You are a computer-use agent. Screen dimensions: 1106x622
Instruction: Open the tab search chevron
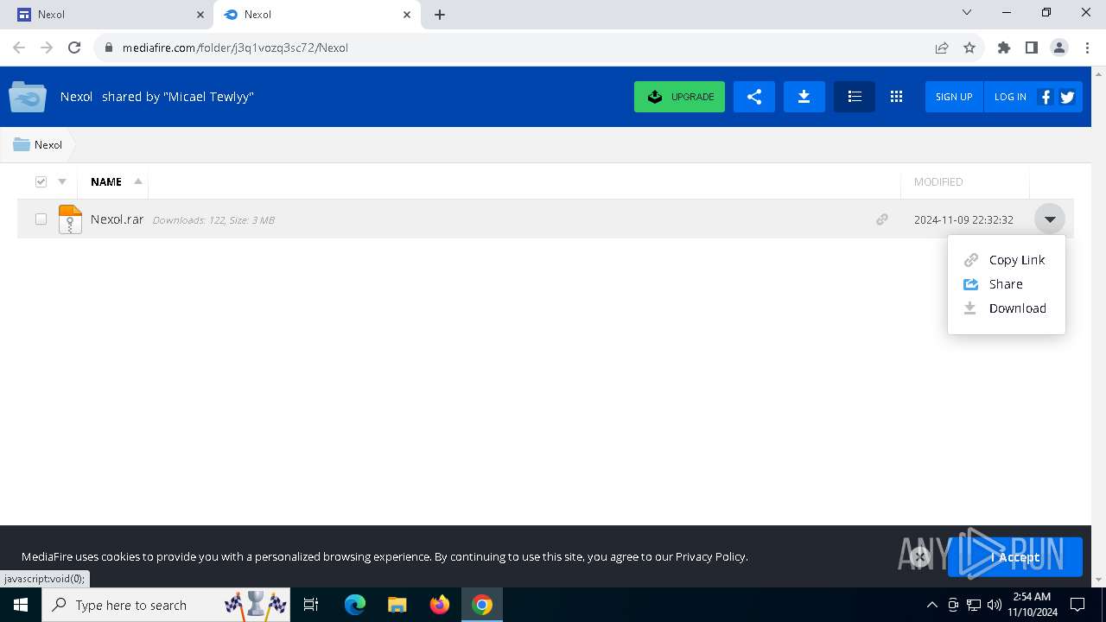pyautogui.click(x=967, y=13)
